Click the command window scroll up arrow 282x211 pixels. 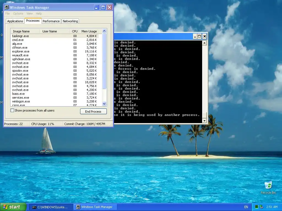[x=204, y=43]
